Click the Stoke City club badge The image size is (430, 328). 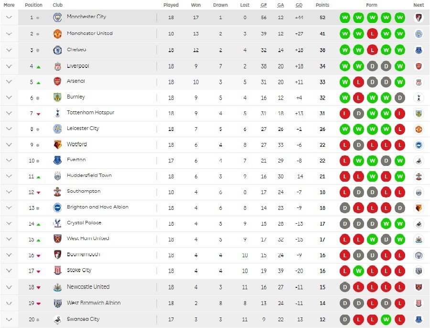click(57, 271)
